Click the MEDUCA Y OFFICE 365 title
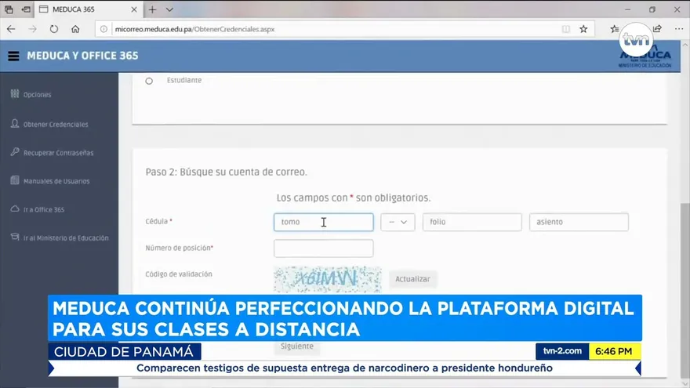The height and width of the screenshot is (388, 690). (83, 56)
